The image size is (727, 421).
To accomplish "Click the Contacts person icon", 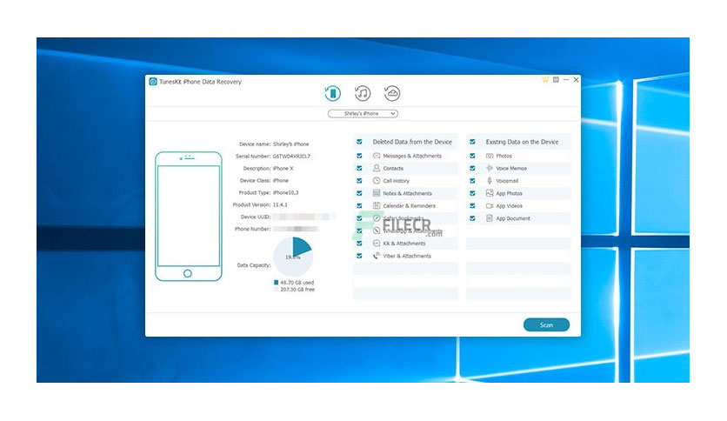I will [377, 168].
